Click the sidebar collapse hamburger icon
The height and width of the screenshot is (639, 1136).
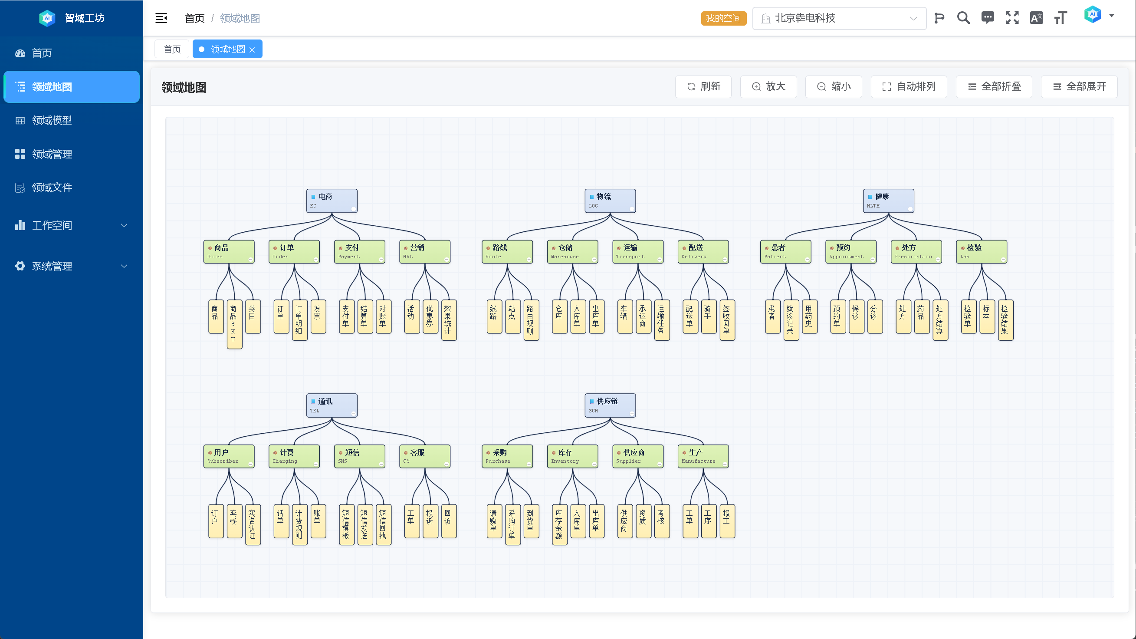[x=161, y=18]
